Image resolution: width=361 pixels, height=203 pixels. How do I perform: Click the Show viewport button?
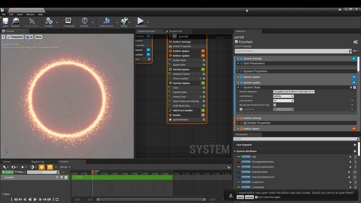click(x=38, y=37)
